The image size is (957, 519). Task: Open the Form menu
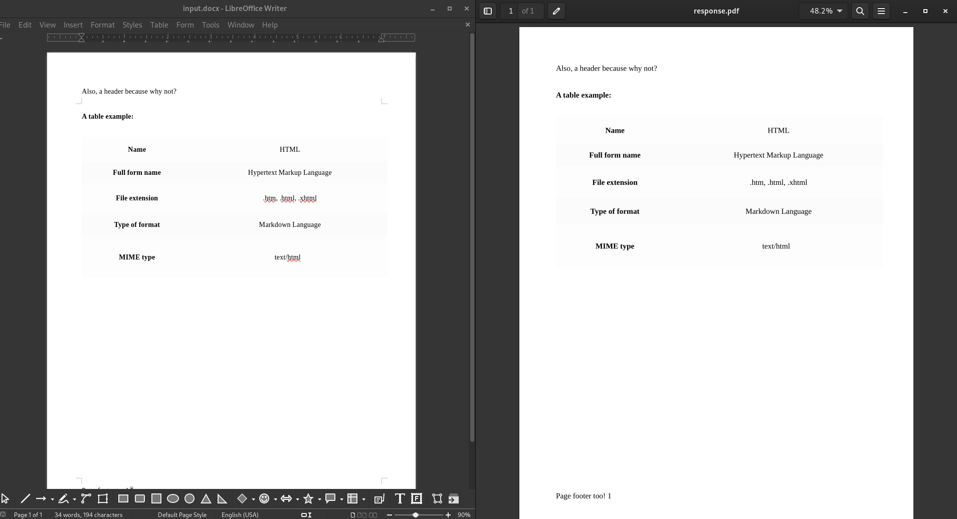click(185, 25)
